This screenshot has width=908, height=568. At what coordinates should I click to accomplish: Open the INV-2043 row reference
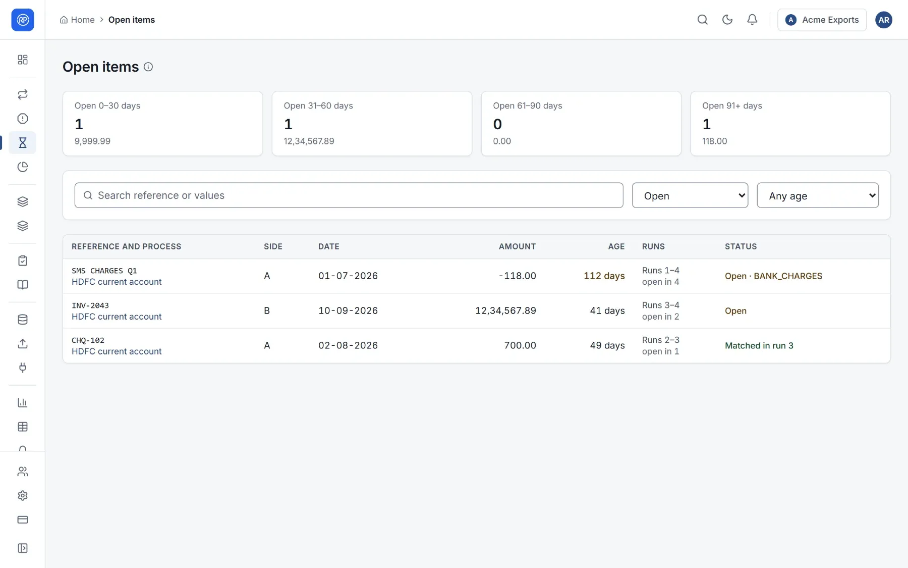click(x=90, y=305)
